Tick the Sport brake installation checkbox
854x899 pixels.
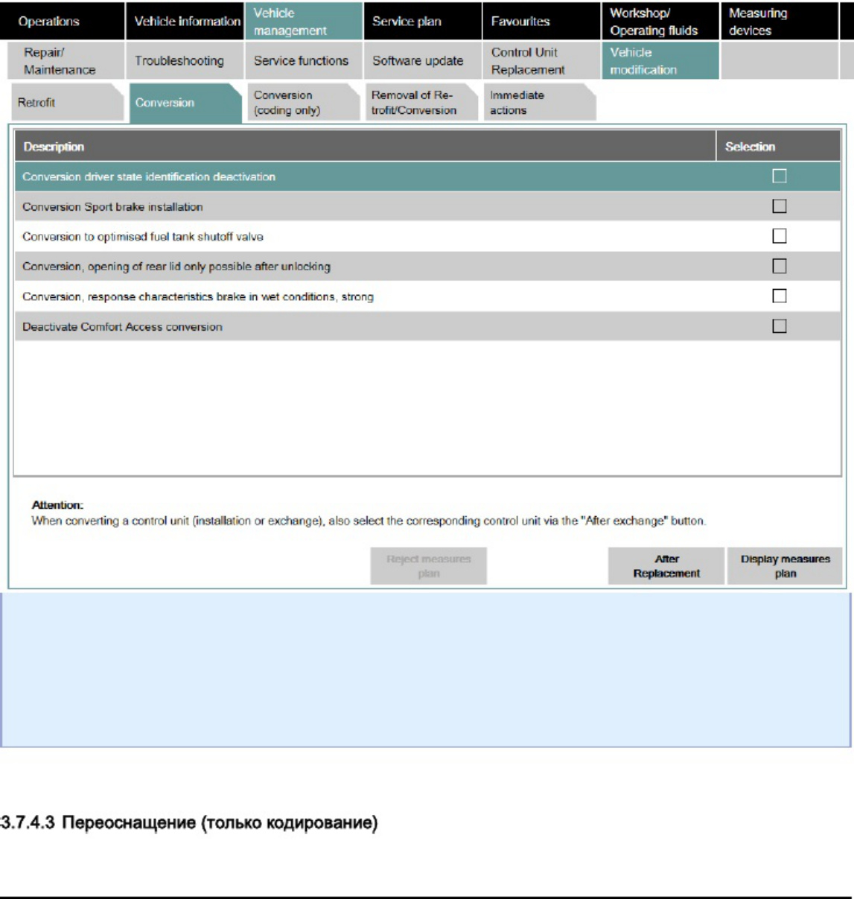coord(780,206)
